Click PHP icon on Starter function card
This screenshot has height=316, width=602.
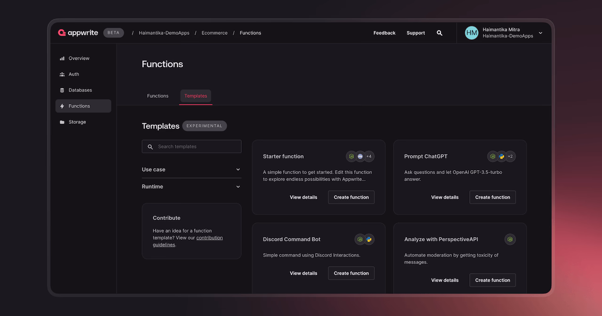(x=360, y=156)
